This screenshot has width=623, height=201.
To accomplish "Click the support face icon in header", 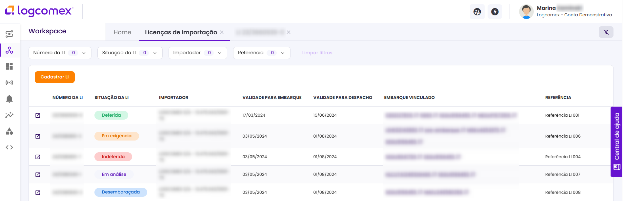I will coord(477,12).
